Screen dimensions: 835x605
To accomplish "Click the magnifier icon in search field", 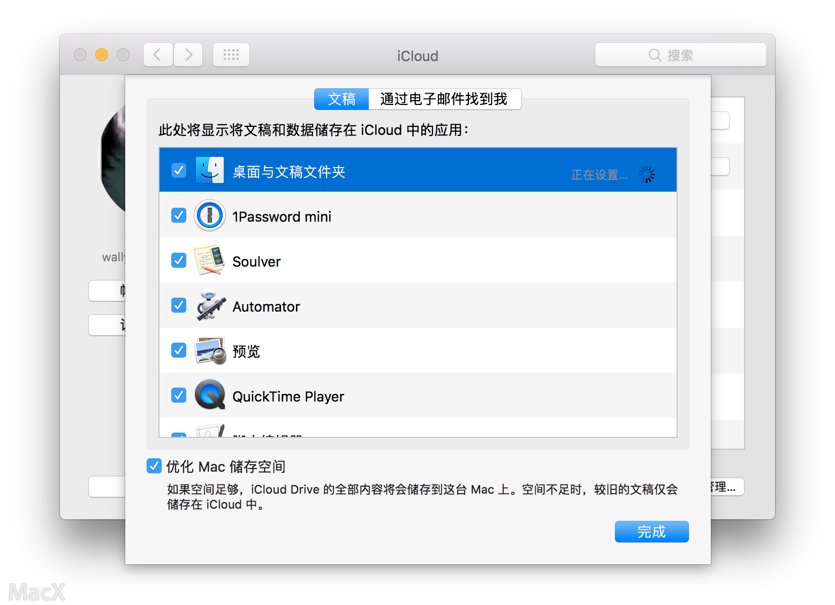I will [x=655, y=55].
